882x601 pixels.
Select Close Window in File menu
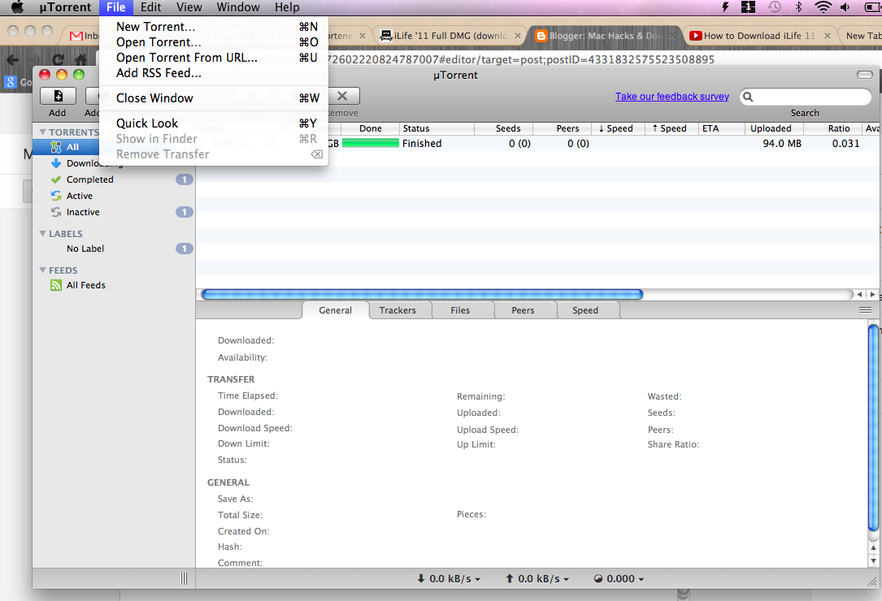tap(214, 97)
